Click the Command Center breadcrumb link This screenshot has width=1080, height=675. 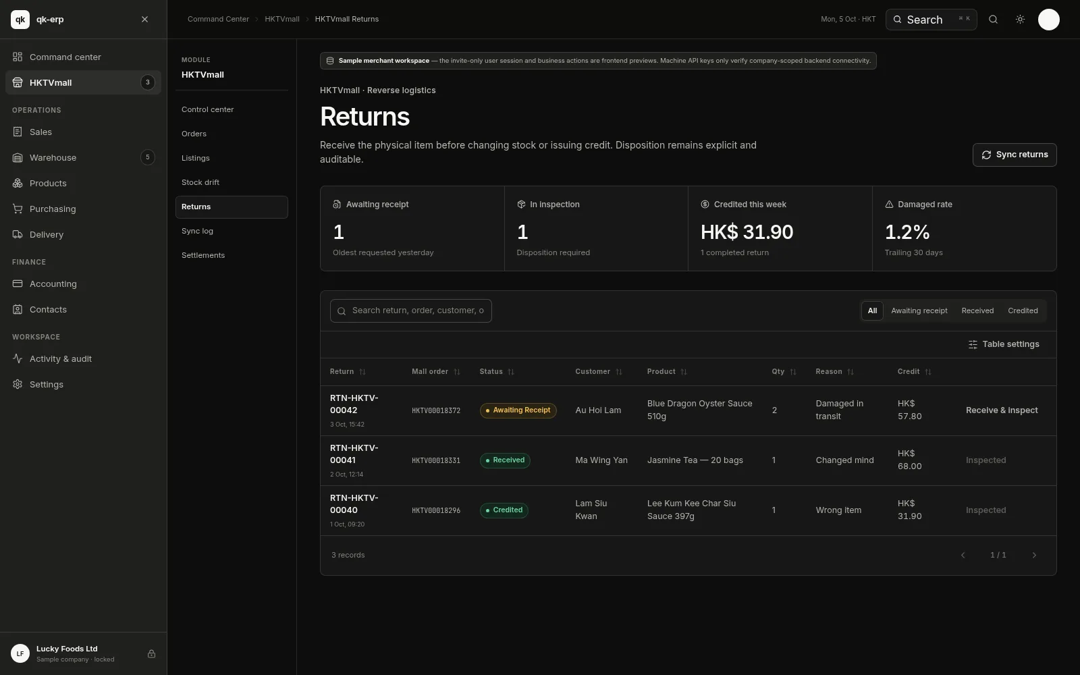click(218, 20)
